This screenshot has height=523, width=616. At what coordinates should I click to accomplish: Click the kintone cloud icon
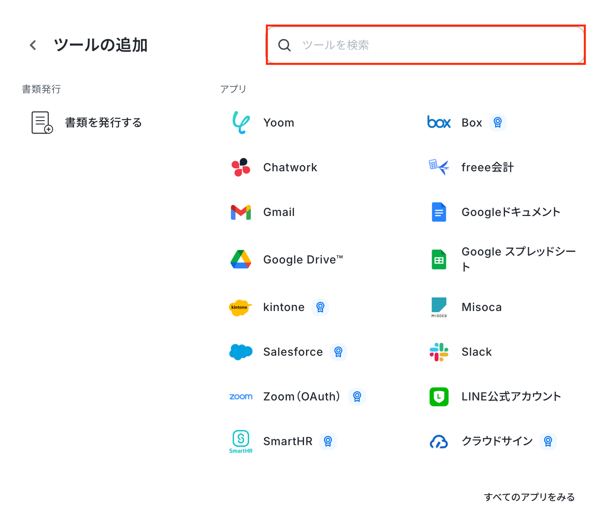point(241,307)
